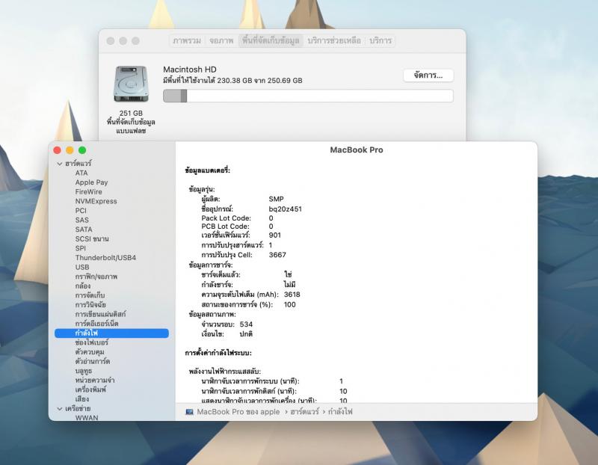Click the MacBook icon in path bar

click(x=189, y=412)
